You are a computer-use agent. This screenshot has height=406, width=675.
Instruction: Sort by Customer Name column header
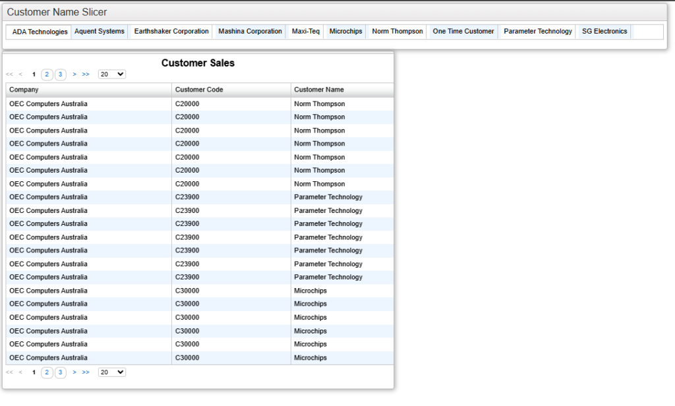[x=342, y=90]
